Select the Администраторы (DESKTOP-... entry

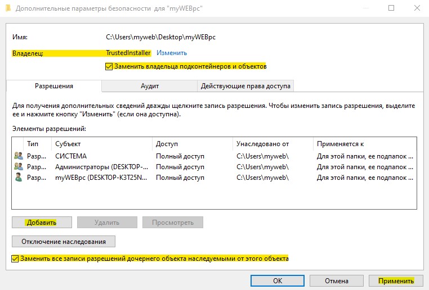click(101, 166)
